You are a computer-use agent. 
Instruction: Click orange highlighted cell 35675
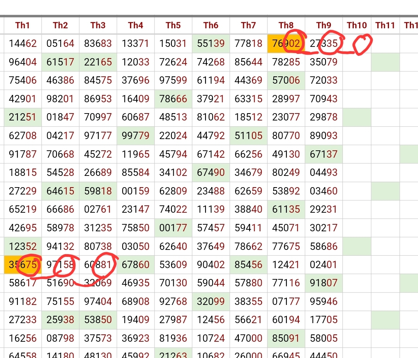(x=23, y=265)
